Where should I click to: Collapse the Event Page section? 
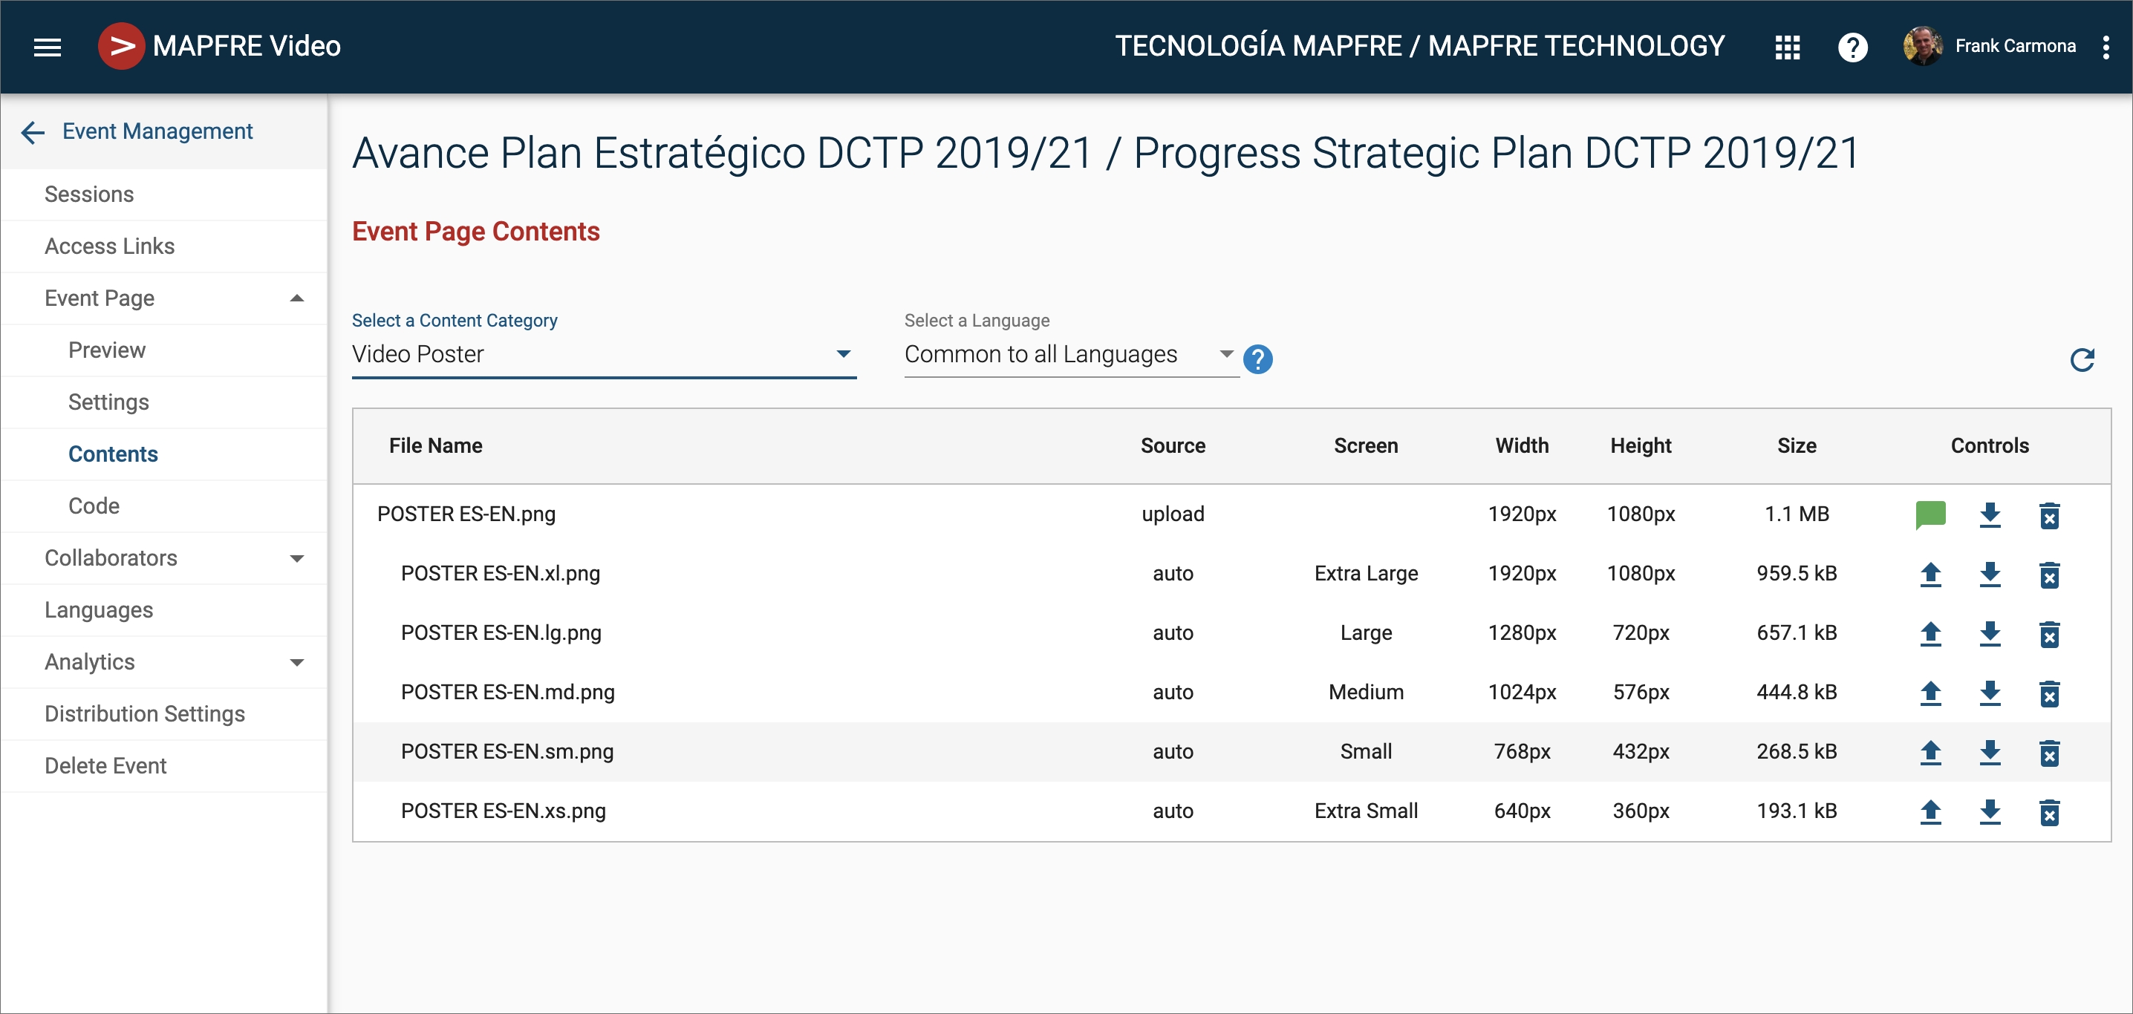tap(296, 299)
